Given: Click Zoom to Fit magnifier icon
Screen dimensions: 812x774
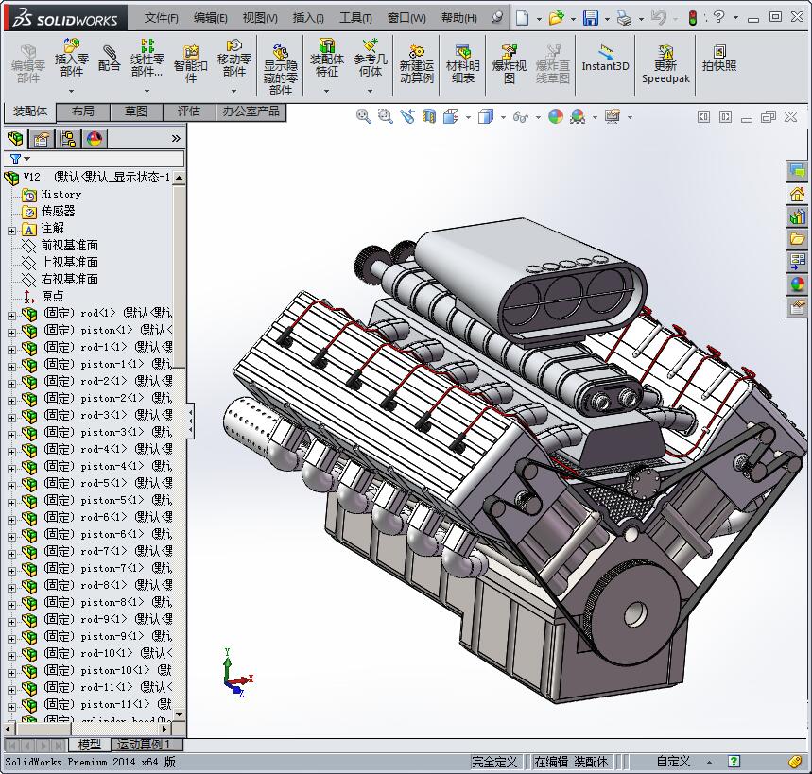Looking at the screenshot, I should (x=363, y=116).
